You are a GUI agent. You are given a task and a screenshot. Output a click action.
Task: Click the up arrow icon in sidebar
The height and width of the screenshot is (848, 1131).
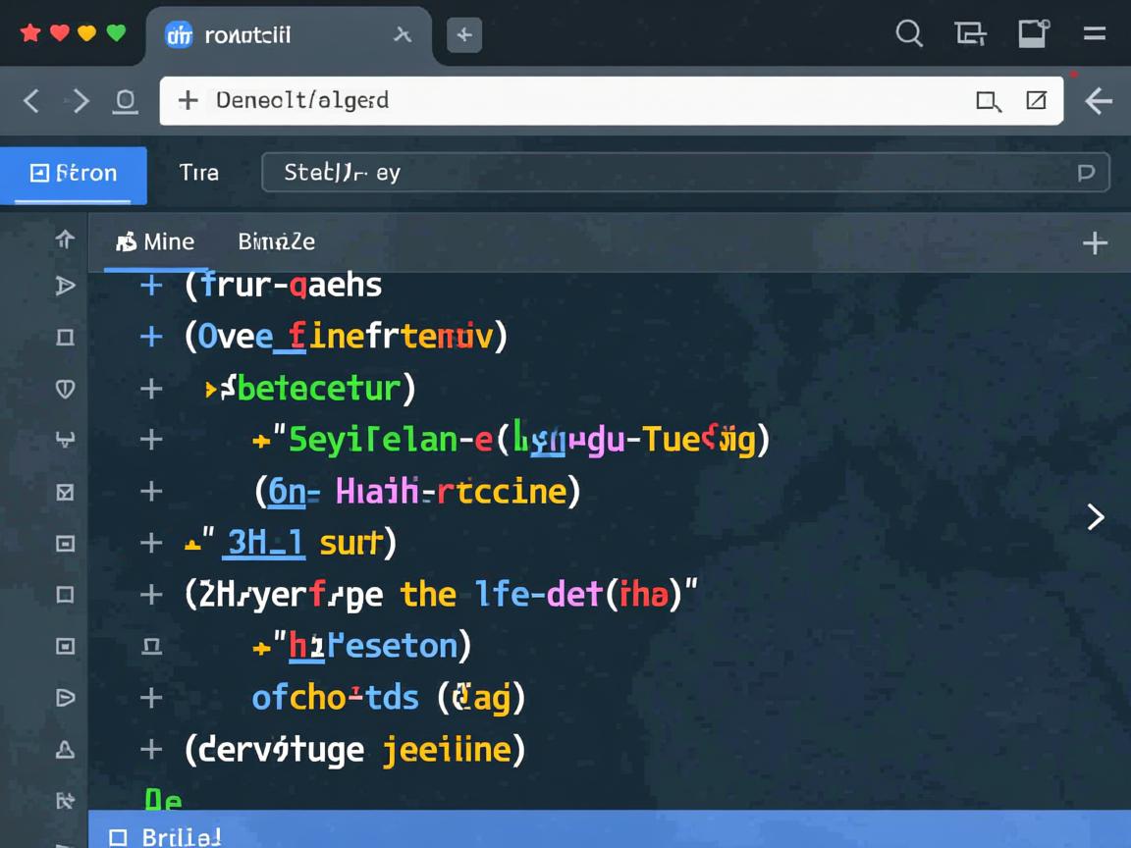tap(65, 238)
